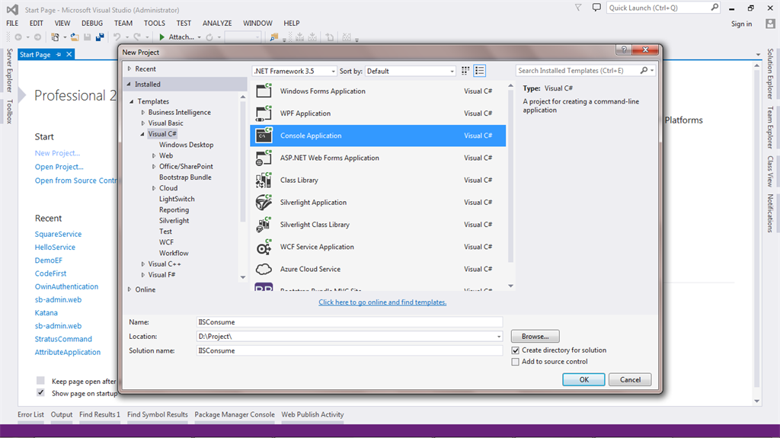Click the ASP.NET Web Forms Application icon

pos(264,158)
